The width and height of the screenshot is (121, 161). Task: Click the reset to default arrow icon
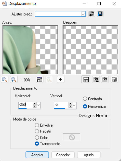[x=91, y=14]
